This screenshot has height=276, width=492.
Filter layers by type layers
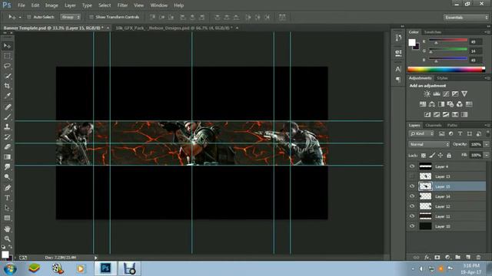(460, 133)
